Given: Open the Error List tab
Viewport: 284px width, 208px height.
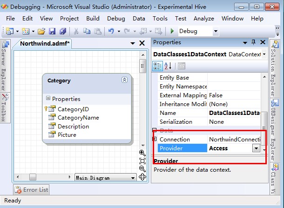Looking at the screenshot, I should pos(31,190).
